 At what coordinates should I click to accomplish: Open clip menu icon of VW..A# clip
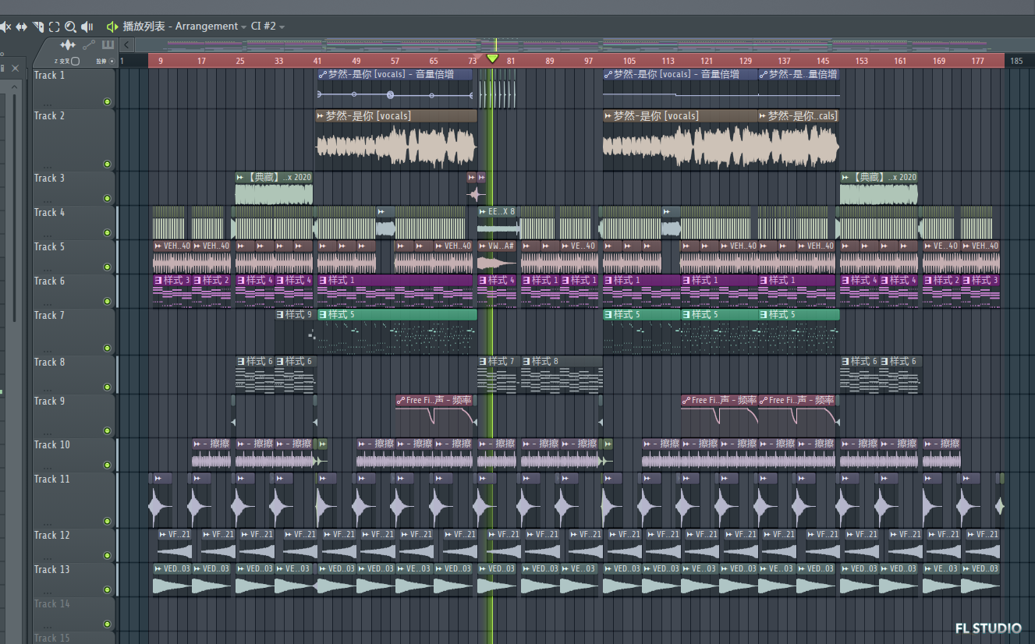[482, 246]
